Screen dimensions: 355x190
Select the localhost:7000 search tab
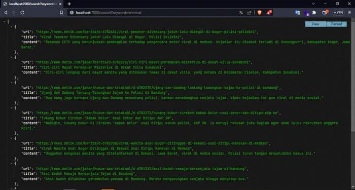[31, 4]
